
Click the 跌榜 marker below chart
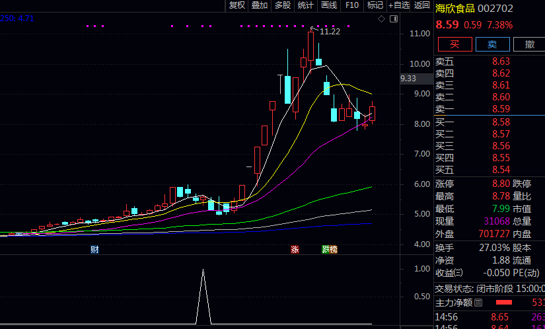[x=330, y=250]
